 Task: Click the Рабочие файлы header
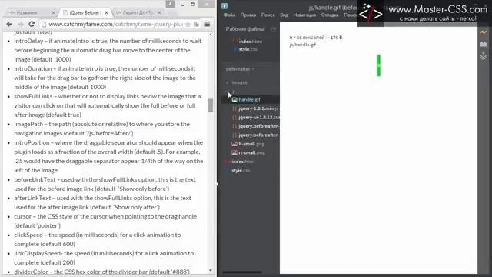coord(245,29)
